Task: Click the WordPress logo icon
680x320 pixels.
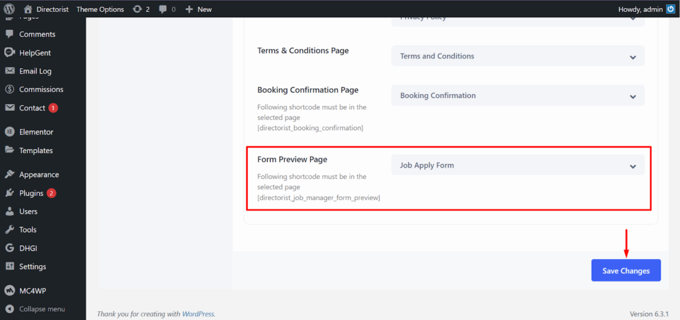Action: (10, 9)
